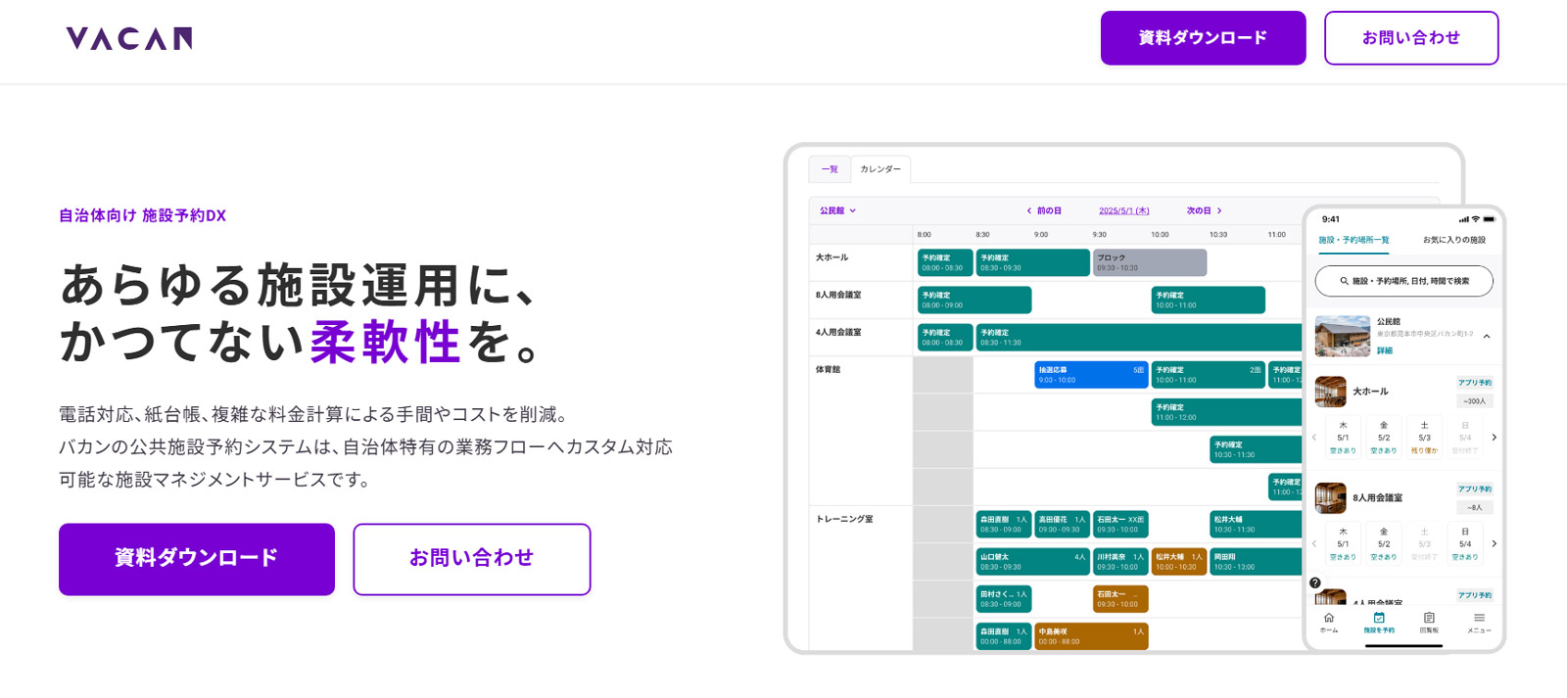Open the 高田優花 09:00-09:30 reservation
1567x698 pixels.
pos(1062,525)
